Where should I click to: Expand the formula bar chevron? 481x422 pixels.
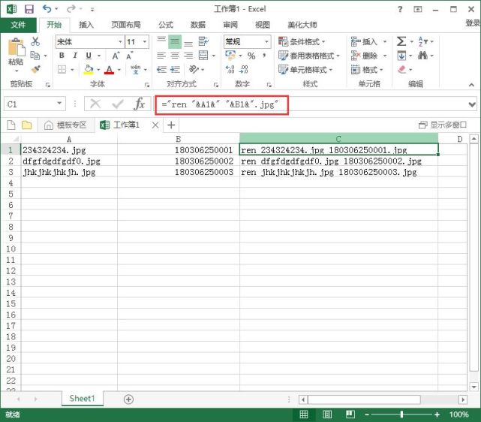click(x=473, y=104)
